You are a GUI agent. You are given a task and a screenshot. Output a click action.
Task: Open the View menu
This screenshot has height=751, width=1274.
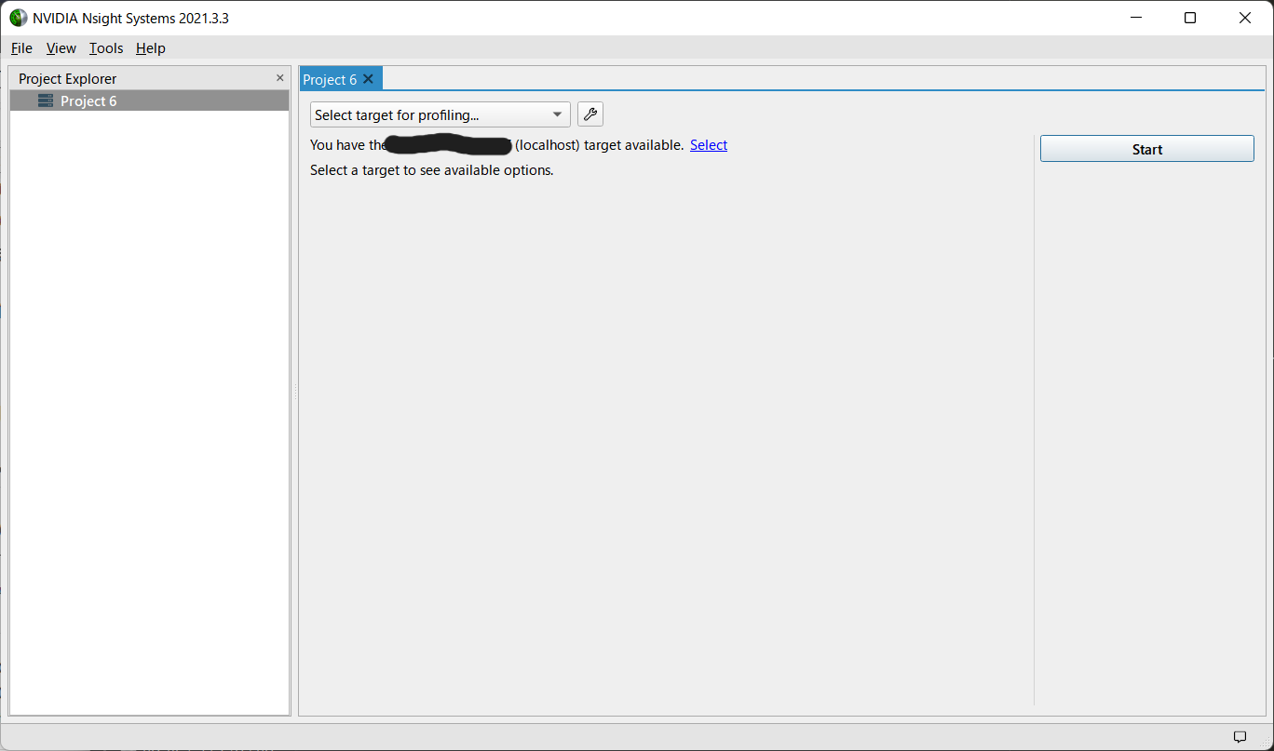61,48
